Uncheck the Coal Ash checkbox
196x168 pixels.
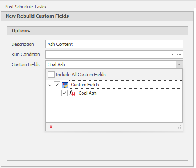point(64,93)
